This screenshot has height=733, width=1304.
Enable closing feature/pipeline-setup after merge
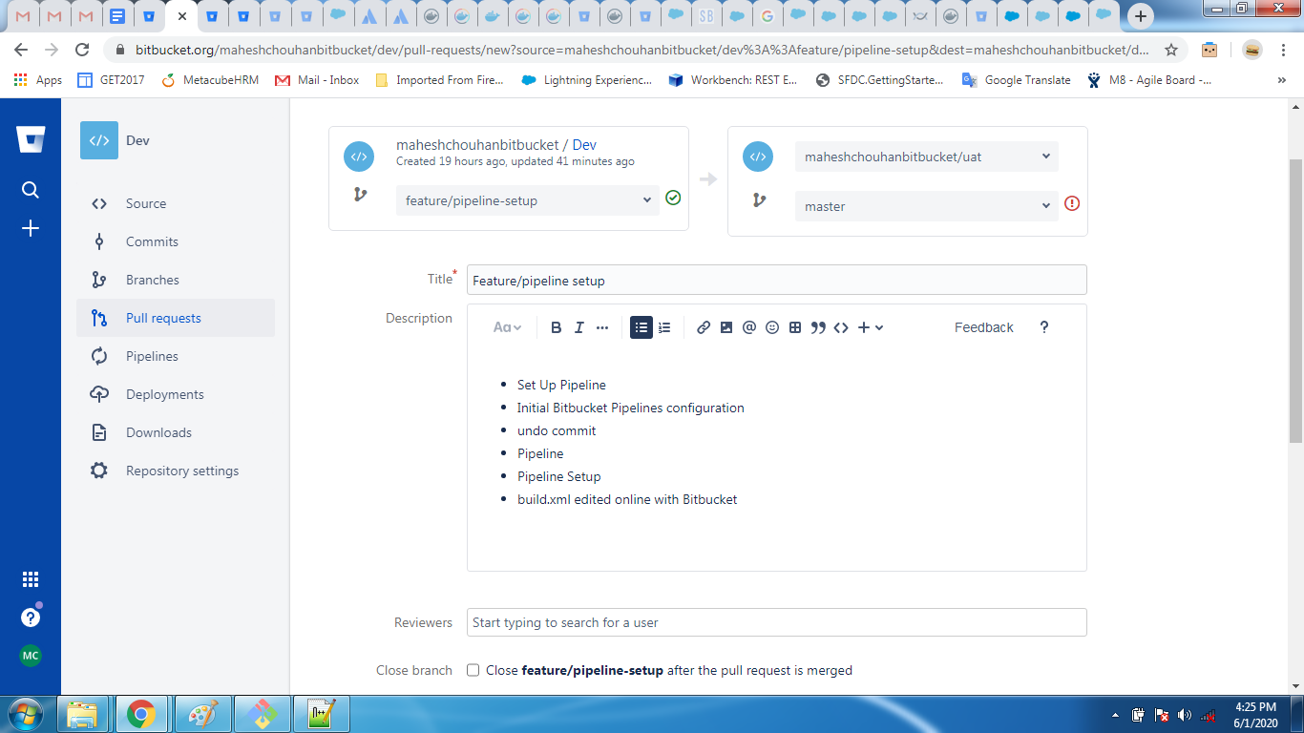(x=473, y=671)
